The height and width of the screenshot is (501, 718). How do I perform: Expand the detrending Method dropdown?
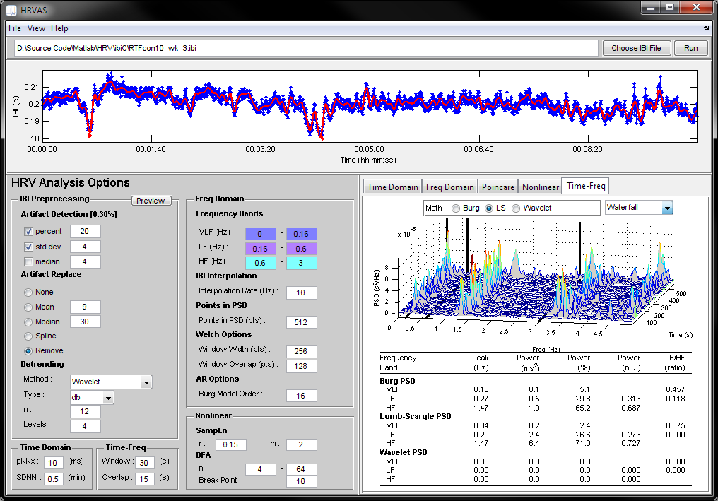[146, 382]
